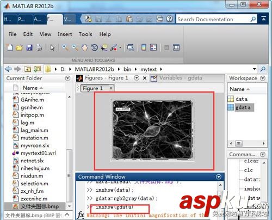Viewport: 272px width, 220px height.
Task: Close the Figure 1 tab
Action: click(111, 88)
